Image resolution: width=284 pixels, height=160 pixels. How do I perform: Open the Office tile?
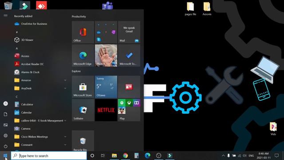83,32
